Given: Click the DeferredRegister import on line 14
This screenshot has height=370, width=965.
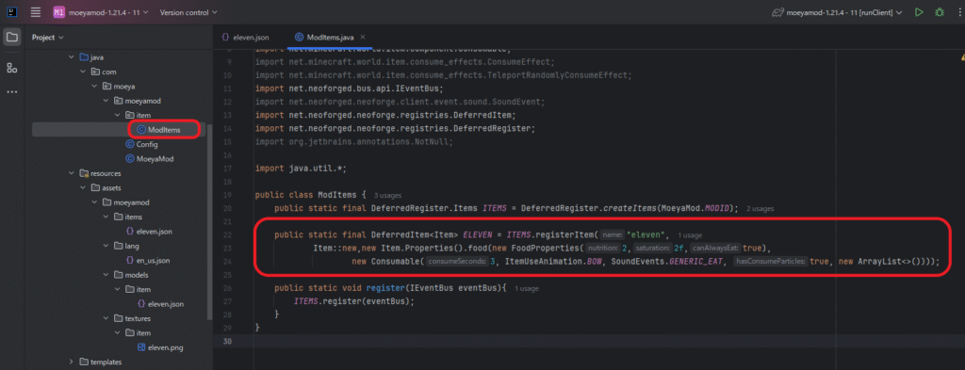Looking at the screenshot, I should [395, 129].
